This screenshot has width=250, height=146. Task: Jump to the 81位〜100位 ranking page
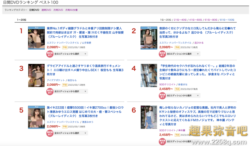pyautogui.click(x=227, y=20)
